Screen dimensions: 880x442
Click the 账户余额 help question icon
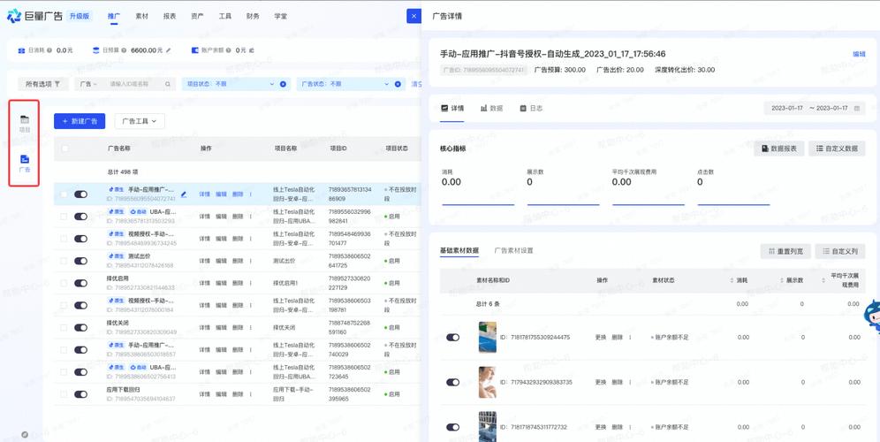click(x=228, y=50)
